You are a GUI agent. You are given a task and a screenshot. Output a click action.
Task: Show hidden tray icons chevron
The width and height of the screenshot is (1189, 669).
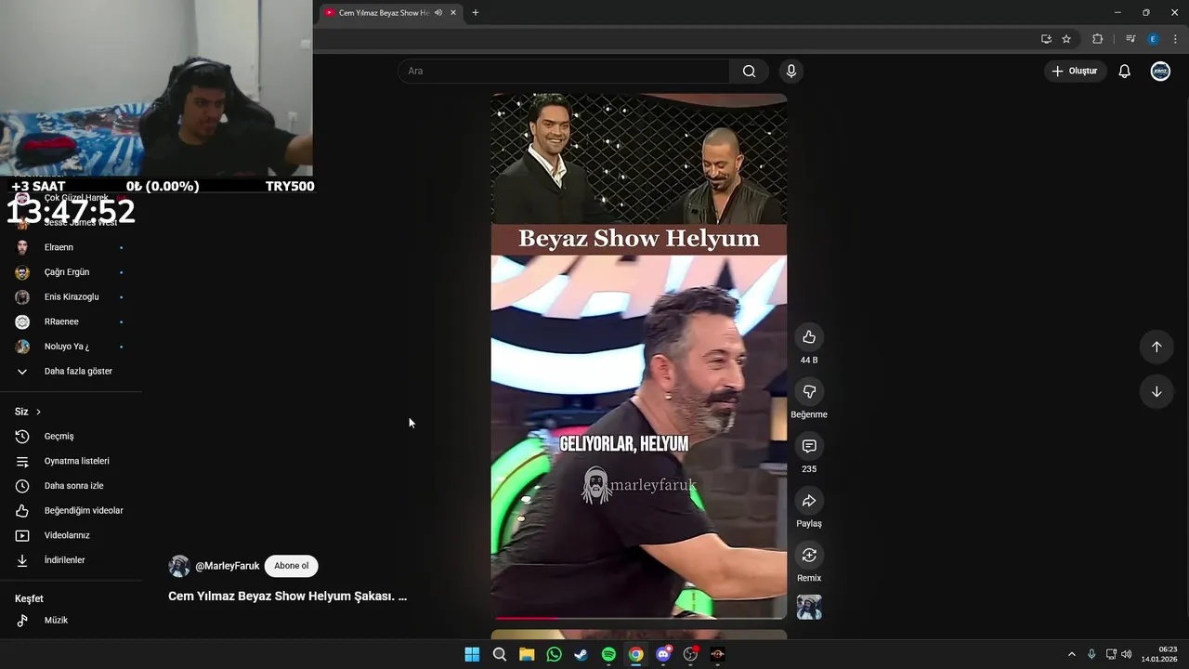1071,654
